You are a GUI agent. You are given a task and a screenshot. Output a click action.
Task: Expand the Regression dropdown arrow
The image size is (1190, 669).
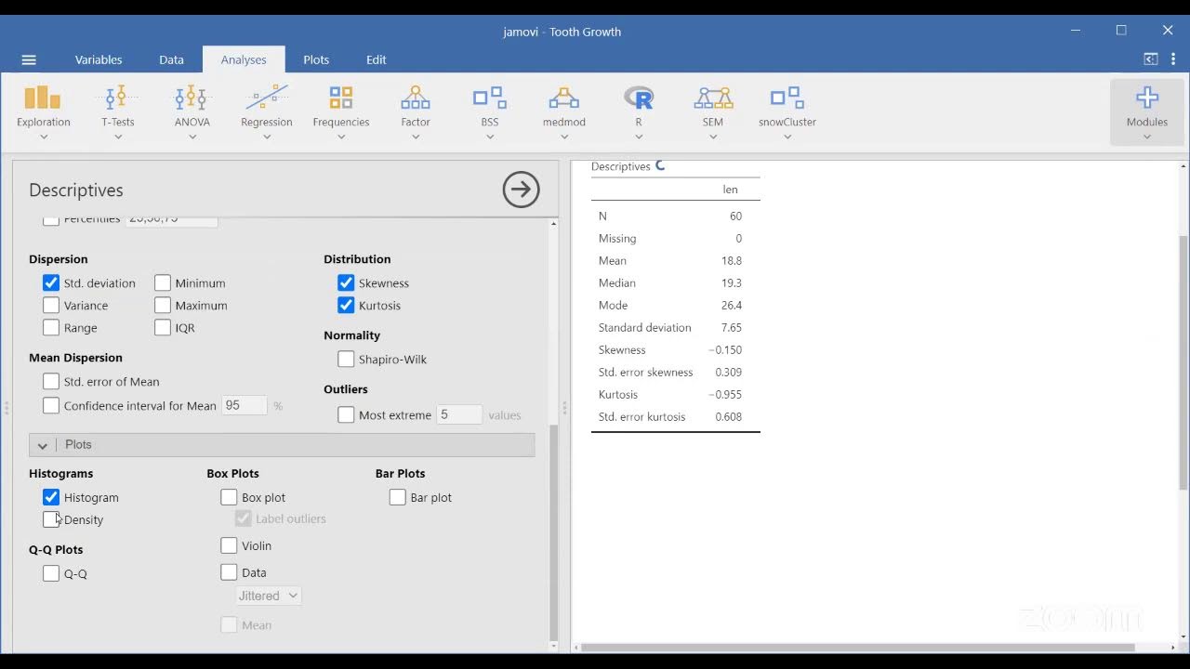[267, 138]
